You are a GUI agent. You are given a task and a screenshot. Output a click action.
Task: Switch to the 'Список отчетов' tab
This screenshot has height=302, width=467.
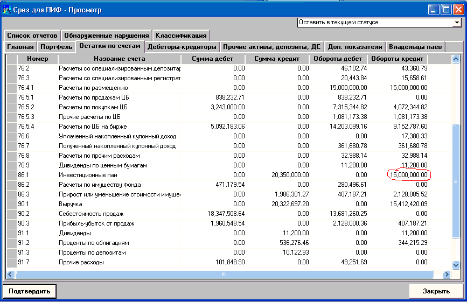click(x=32, y=36)
